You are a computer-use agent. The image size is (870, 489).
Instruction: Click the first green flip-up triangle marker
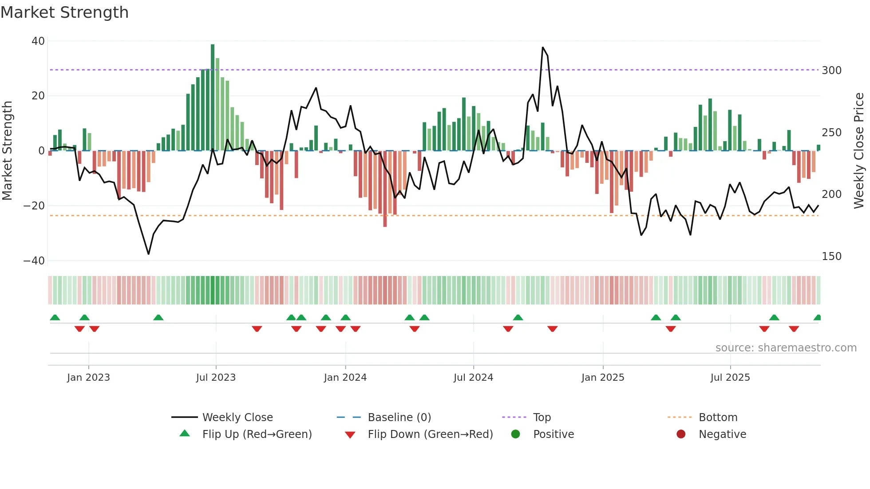click(55, 318)
